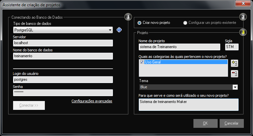Expand the Tema dropdown showing Blue

235,87
